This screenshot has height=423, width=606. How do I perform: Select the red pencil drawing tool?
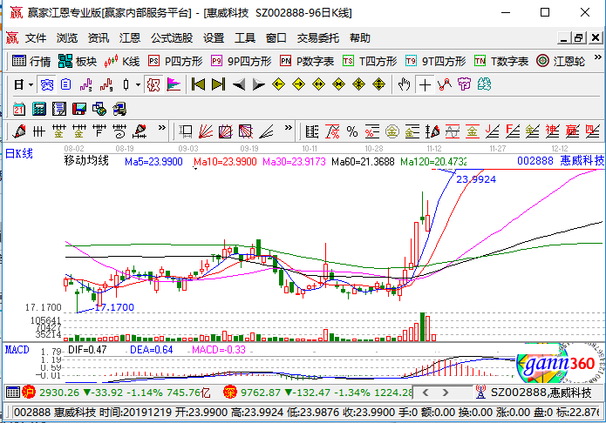(19, 131)
